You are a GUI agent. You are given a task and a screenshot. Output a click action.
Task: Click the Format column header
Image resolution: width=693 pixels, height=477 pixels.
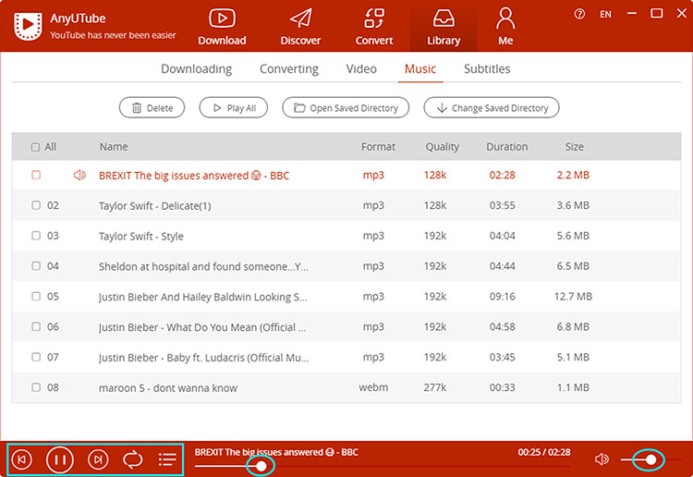click(x=378, y=147)
